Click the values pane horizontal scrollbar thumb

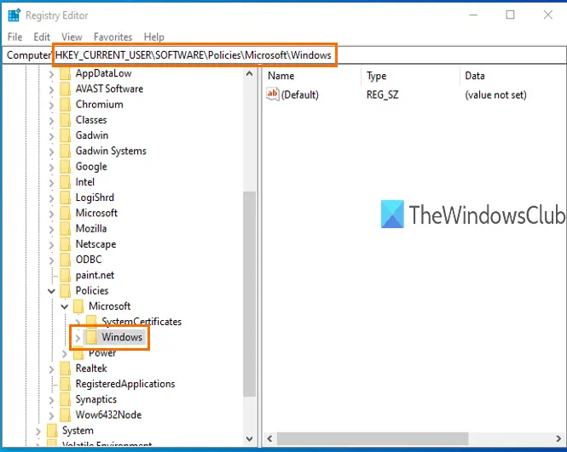[x=373, y=438]
